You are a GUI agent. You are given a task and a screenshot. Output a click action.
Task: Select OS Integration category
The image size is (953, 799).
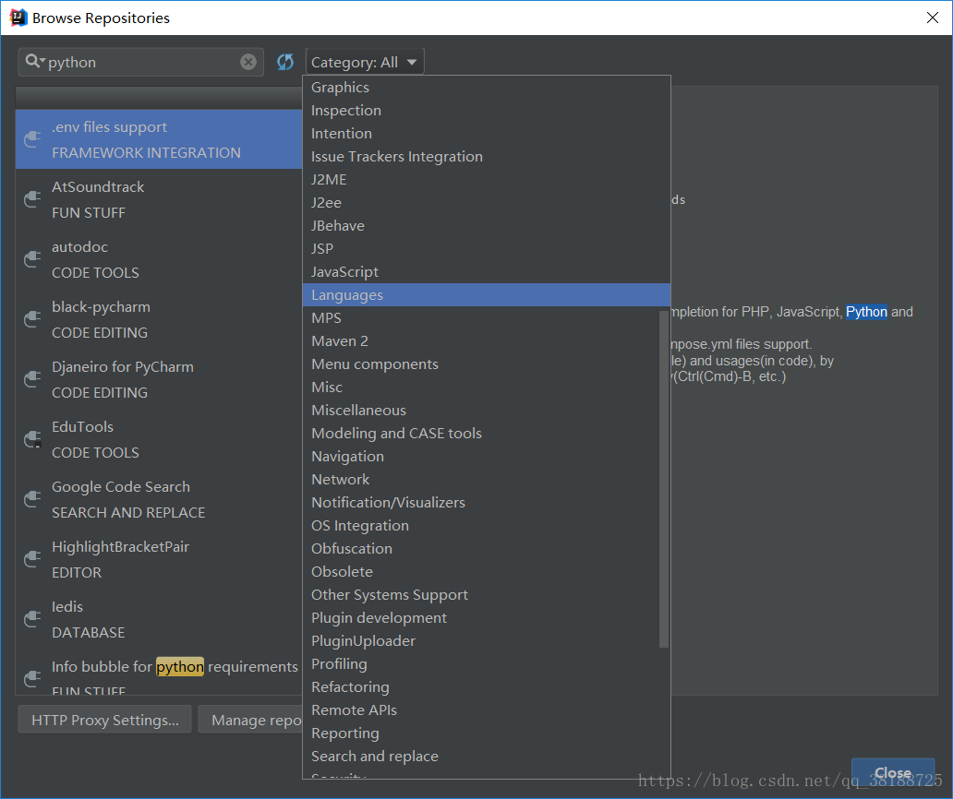tap(481, 526)
